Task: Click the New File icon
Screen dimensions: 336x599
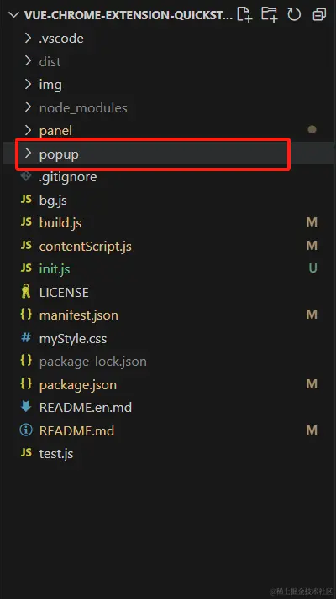Action: coord(244,14)
